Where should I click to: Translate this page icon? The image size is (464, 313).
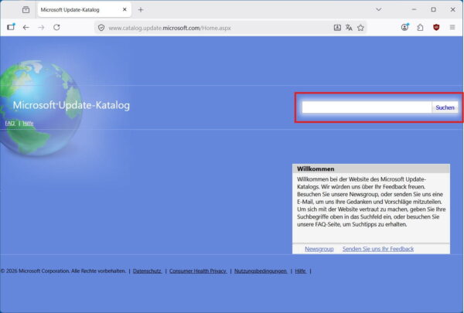(349, 28)
